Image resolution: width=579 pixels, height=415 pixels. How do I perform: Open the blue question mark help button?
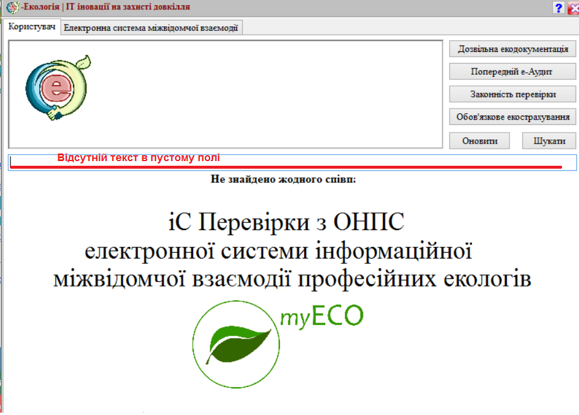pyautogui.click(x=559, y=8)
